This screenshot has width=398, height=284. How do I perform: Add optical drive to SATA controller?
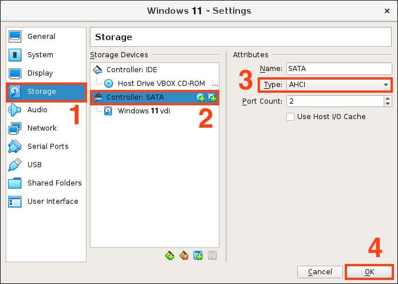pos(200,97)
